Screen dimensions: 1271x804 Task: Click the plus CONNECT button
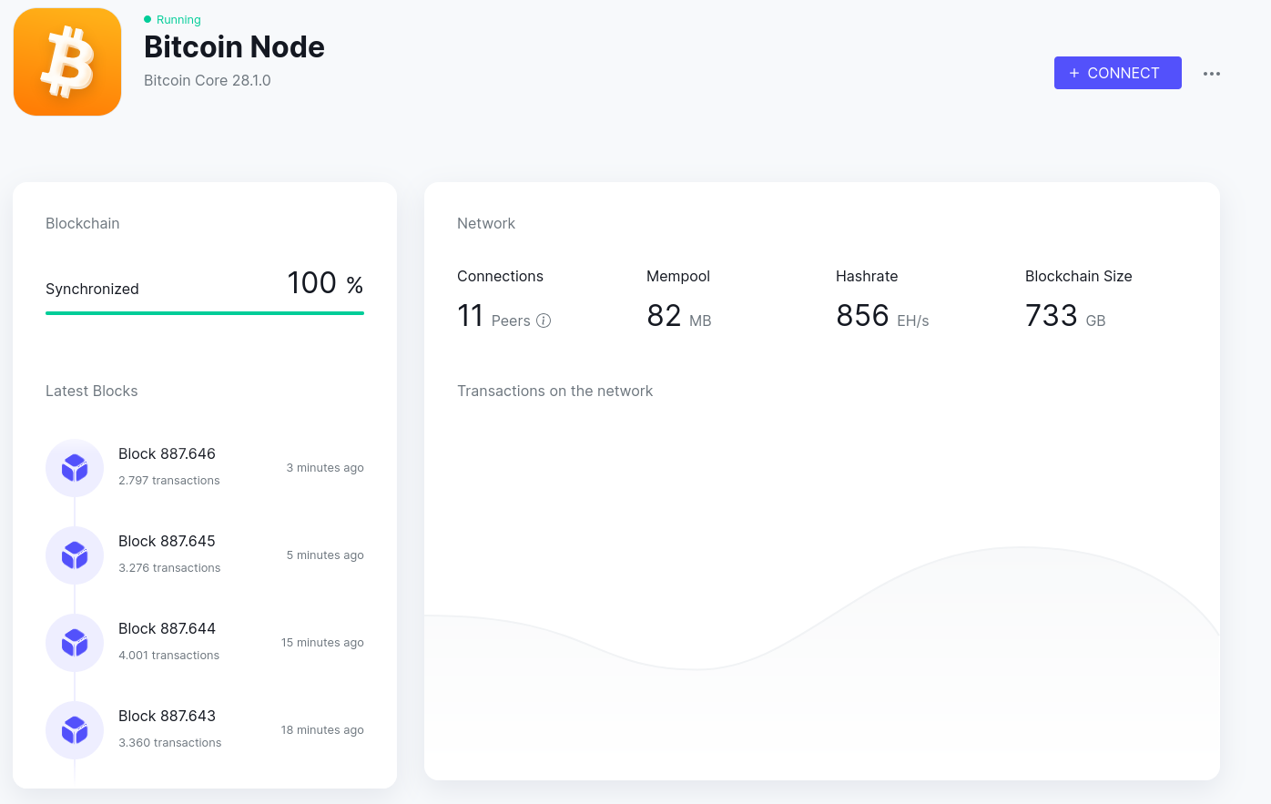(1117, 73)
